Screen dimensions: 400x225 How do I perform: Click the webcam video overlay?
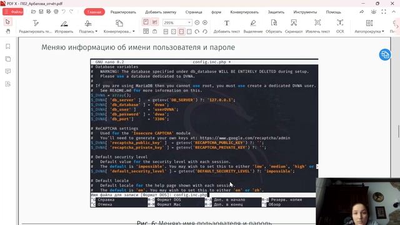click(x=358, y=201)
